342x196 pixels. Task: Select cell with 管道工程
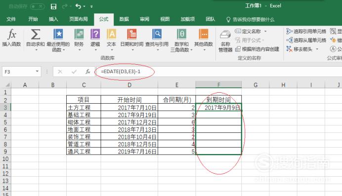pos(84,144)
